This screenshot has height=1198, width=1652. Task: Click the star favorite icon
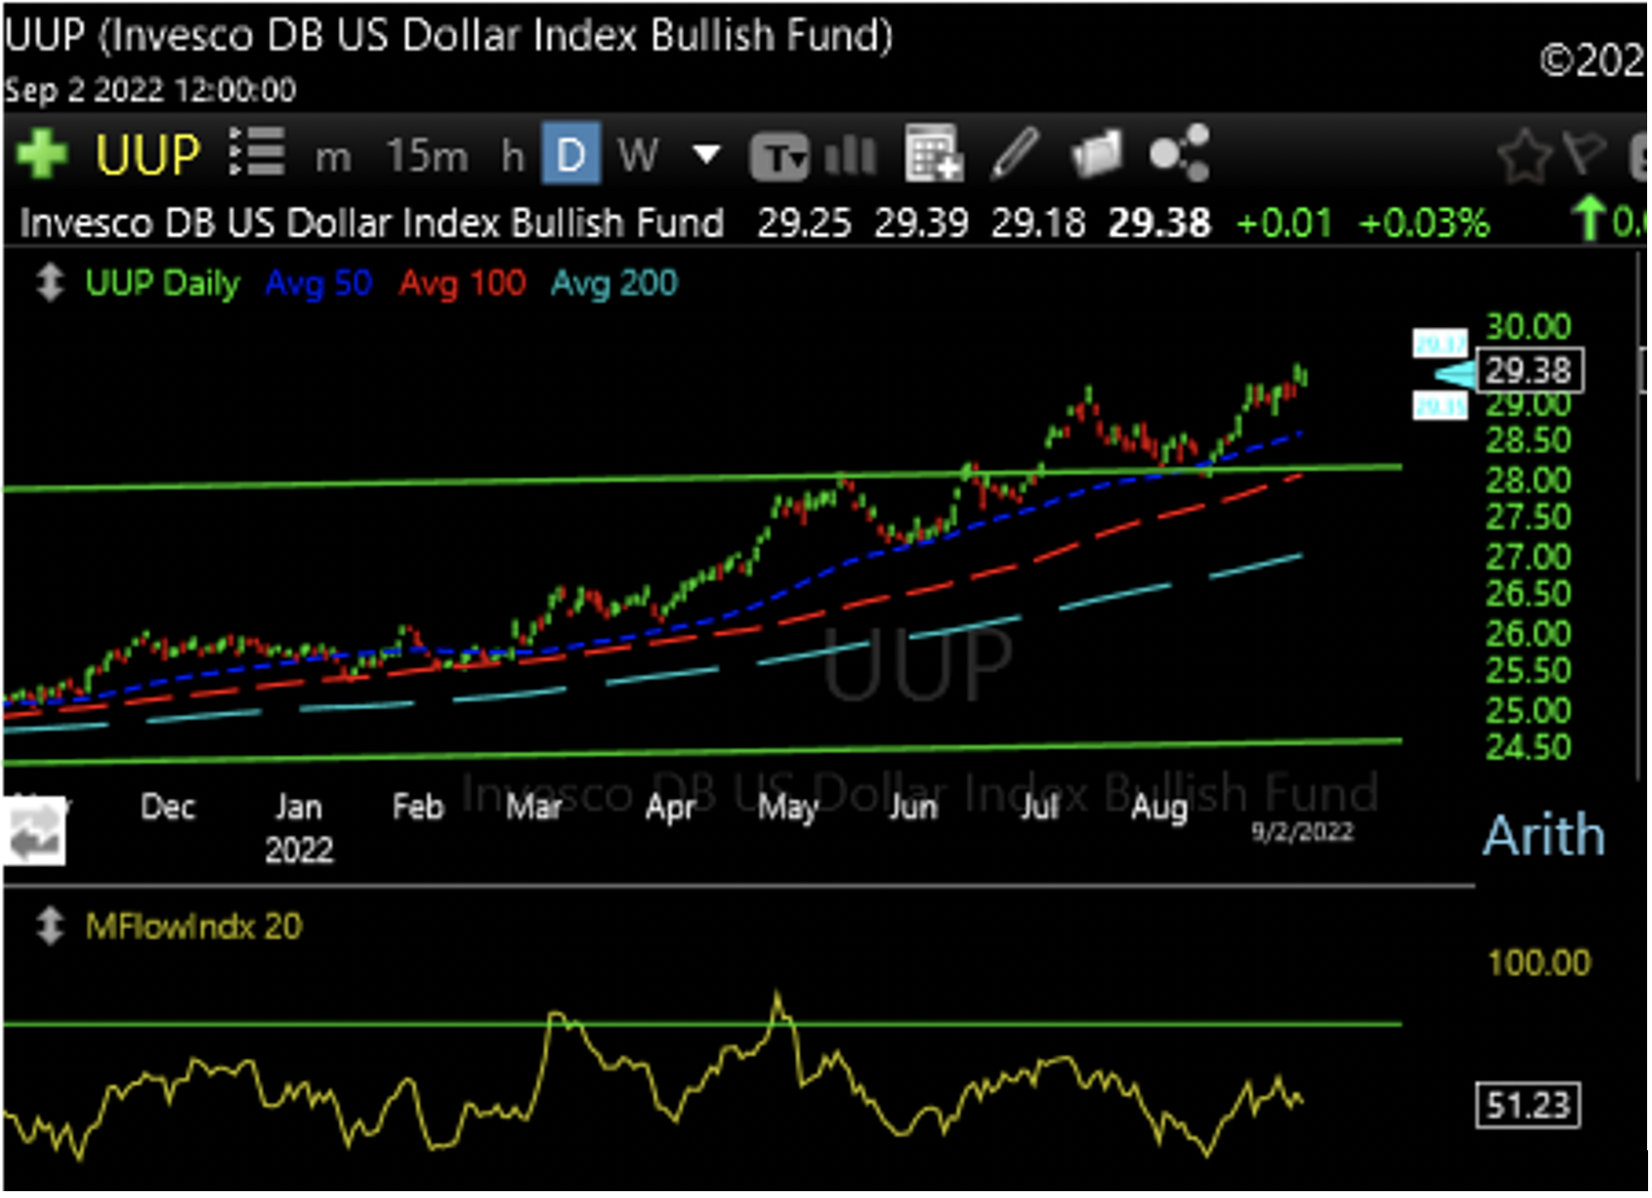point(1523,156)
